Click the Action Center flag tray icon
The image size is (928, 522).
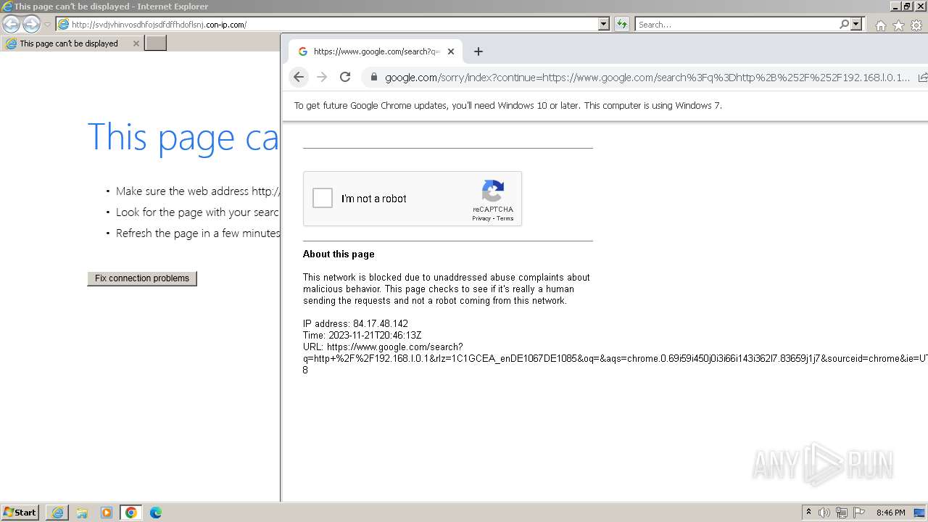tap(859, 513)
